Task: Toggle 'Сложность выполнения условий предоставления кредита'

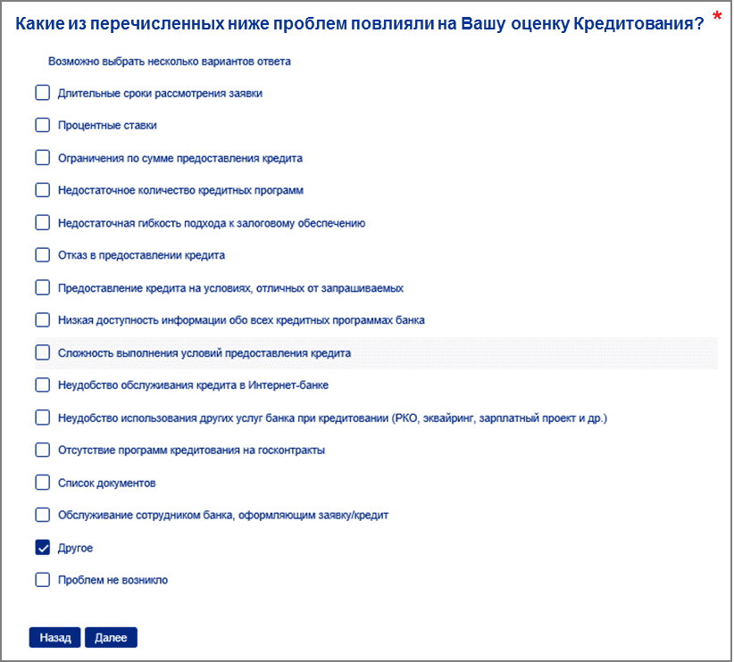Action: (43, 352)
